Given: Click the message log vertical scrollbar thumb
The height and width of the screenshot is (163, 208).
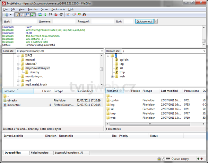Looking at the screenshot, I should pos(204,41).
